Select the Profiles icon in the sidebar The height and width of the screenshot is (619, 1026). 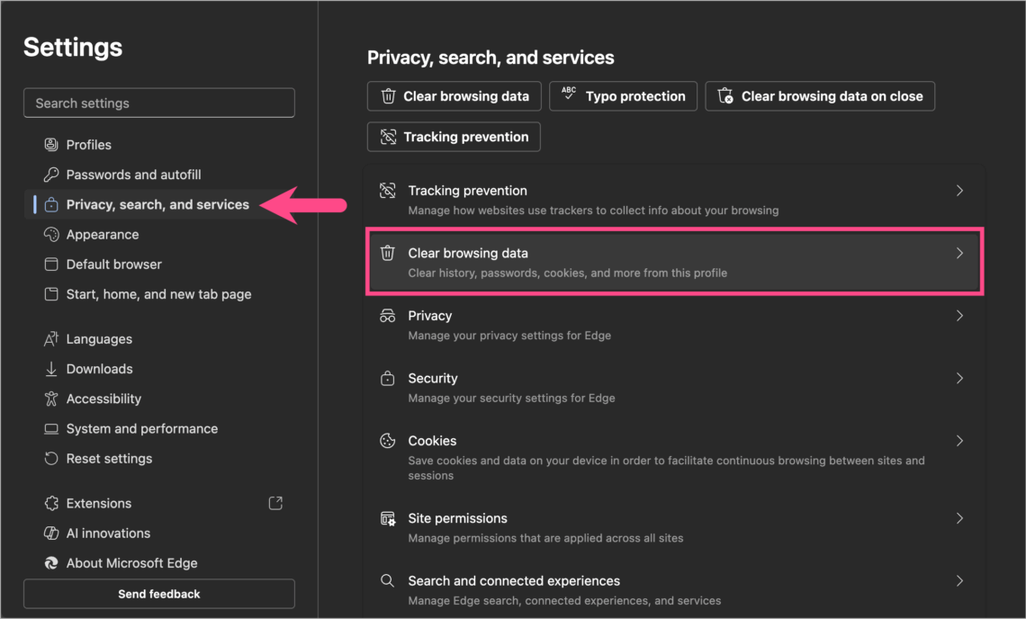[x=49, y=144]
